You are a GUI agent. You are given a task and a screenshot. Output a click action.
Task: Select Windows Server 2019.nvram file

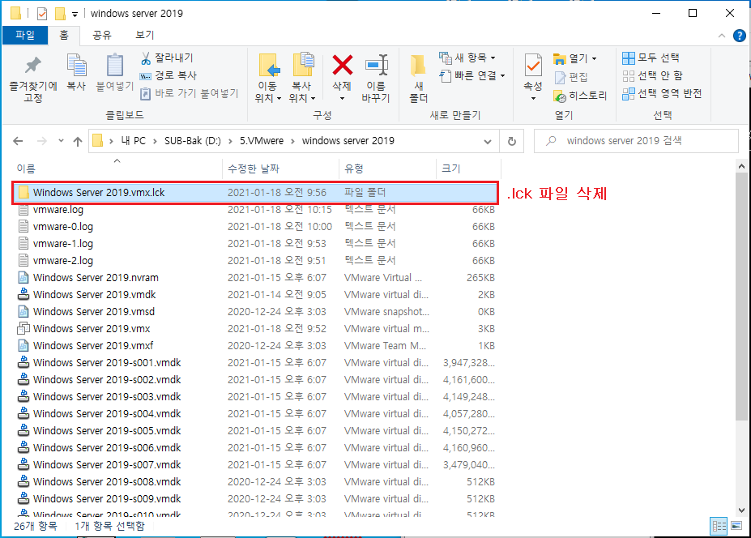pos(255,278)
